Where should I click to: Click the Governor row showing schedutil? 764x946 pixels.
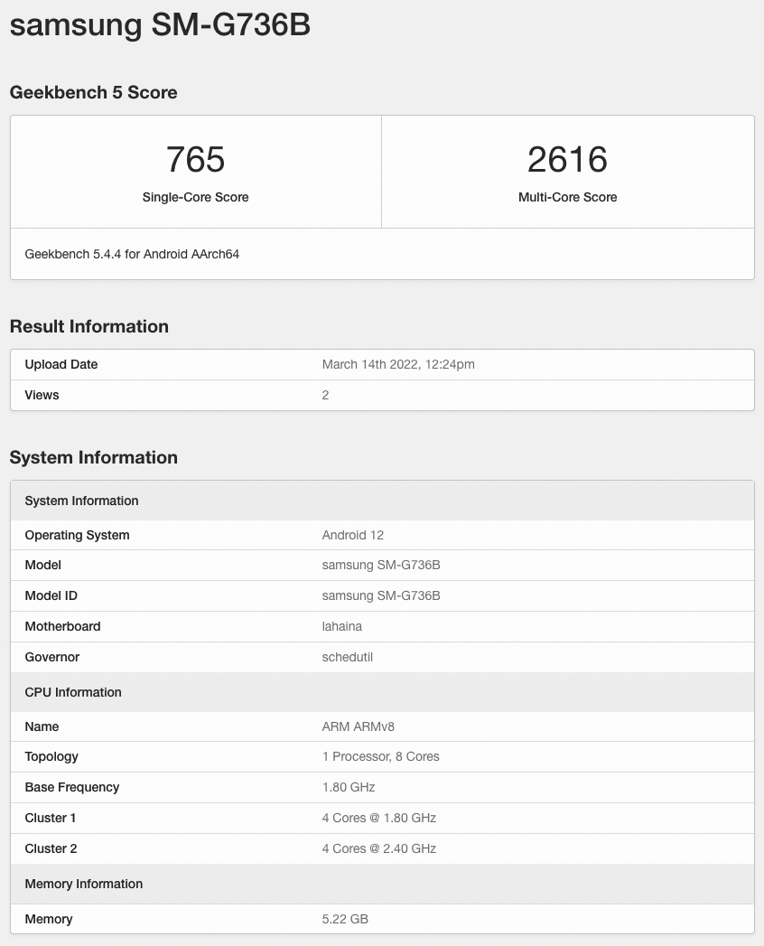[347, 657]
